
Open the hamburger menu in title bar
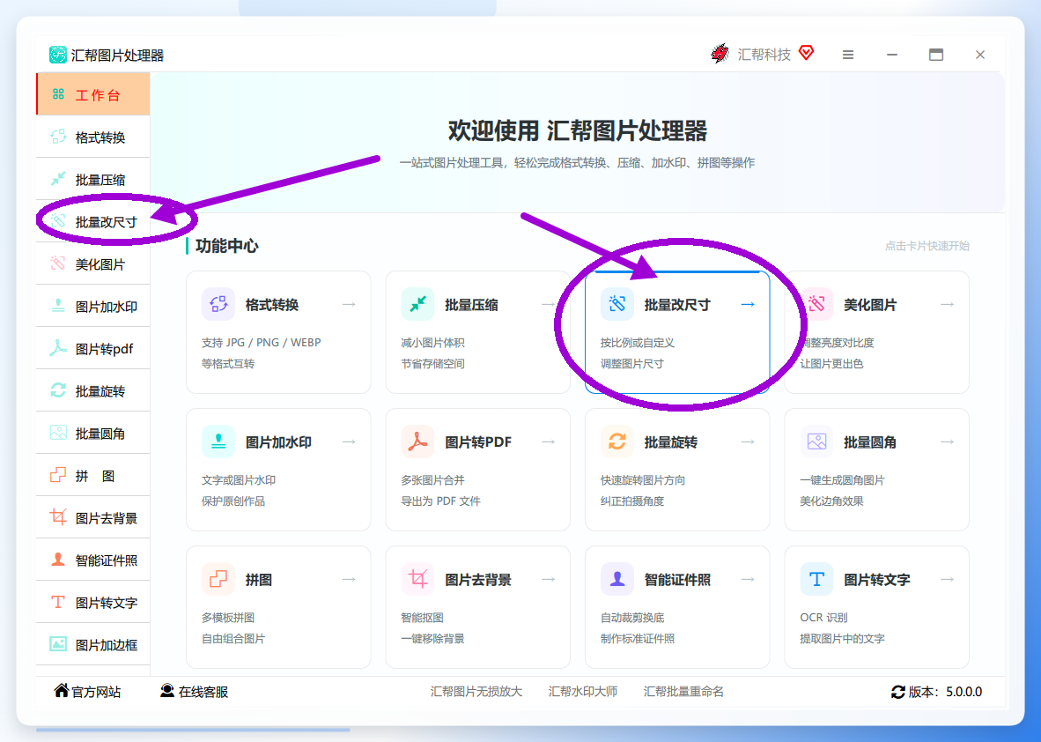pos(848,55)
